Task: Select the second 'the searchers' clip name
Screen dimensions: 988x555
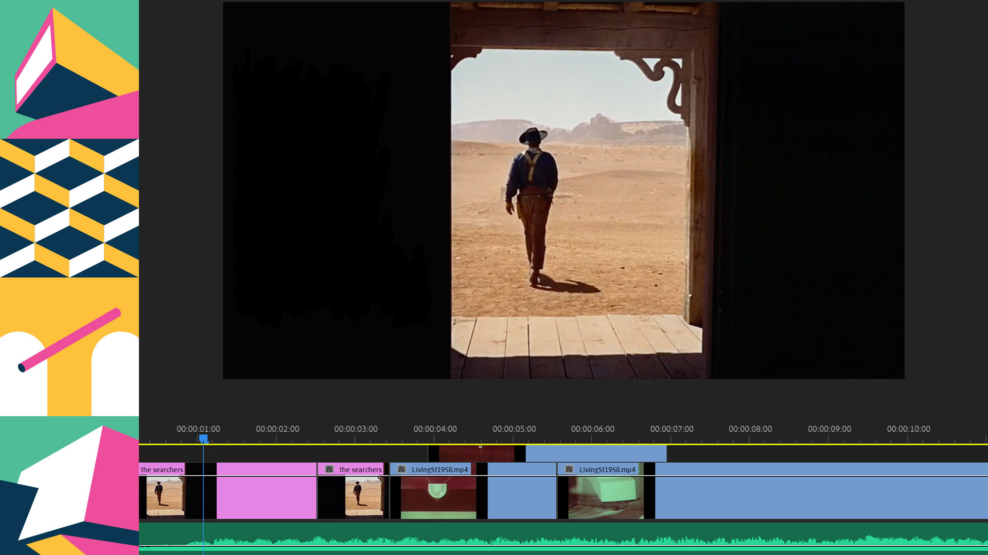Action: [x=360, y=469]
